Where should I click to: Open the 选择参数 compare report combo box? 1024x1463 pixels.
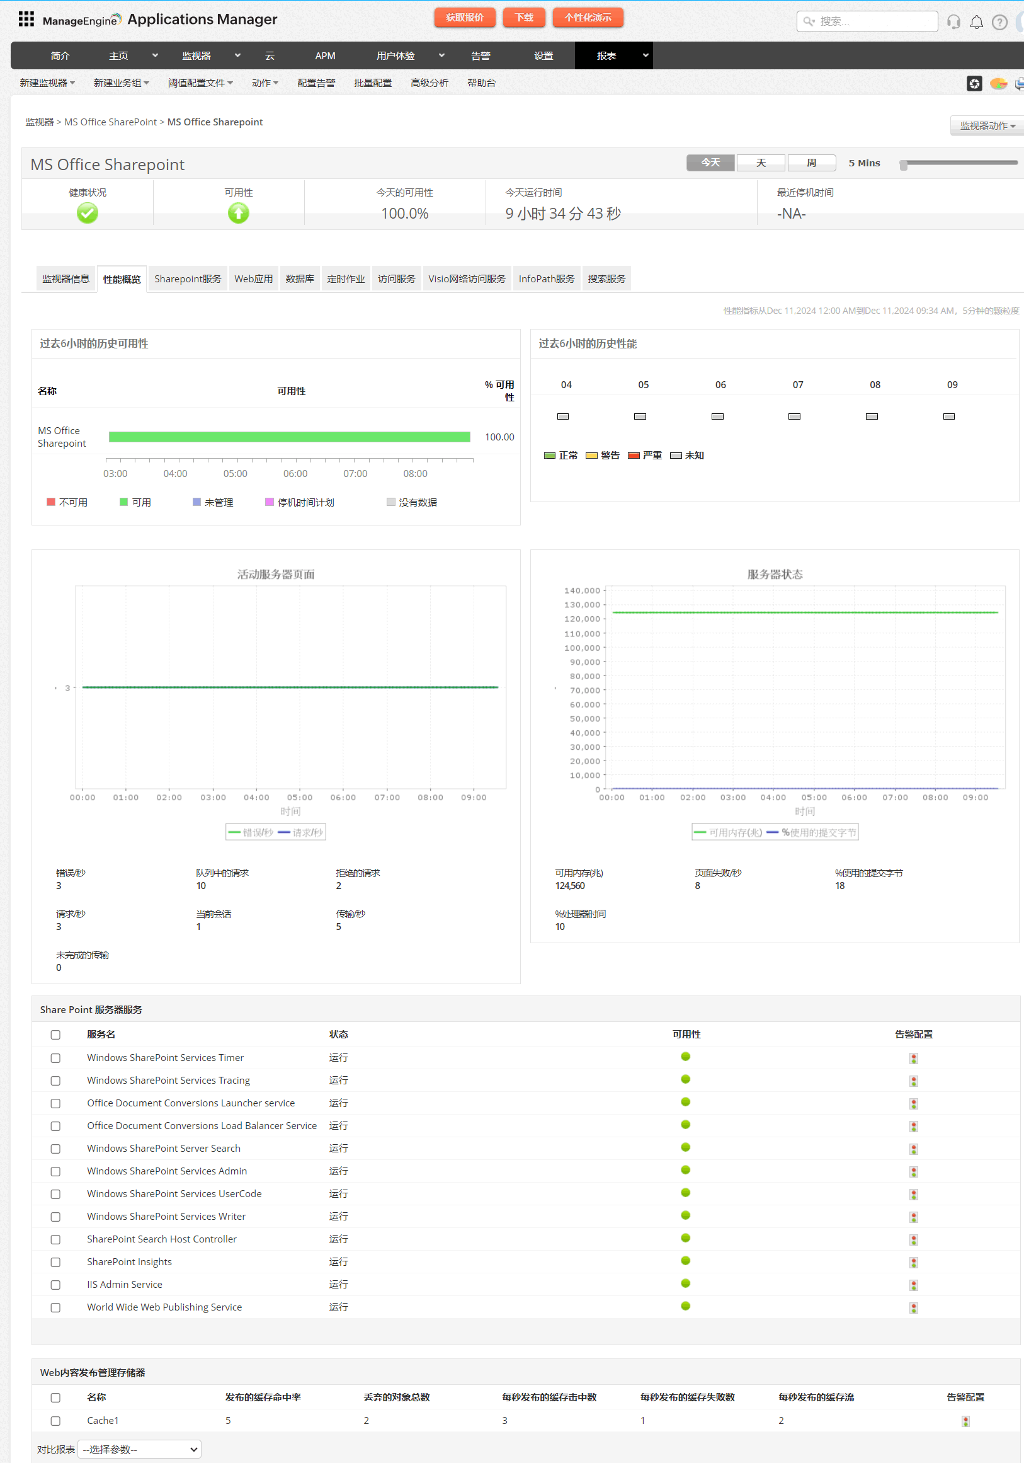(139, 1450)
